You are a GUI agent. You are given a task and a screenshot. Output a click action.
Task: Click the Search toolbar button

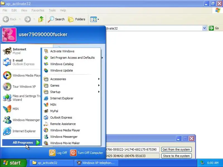pos(56,19)
